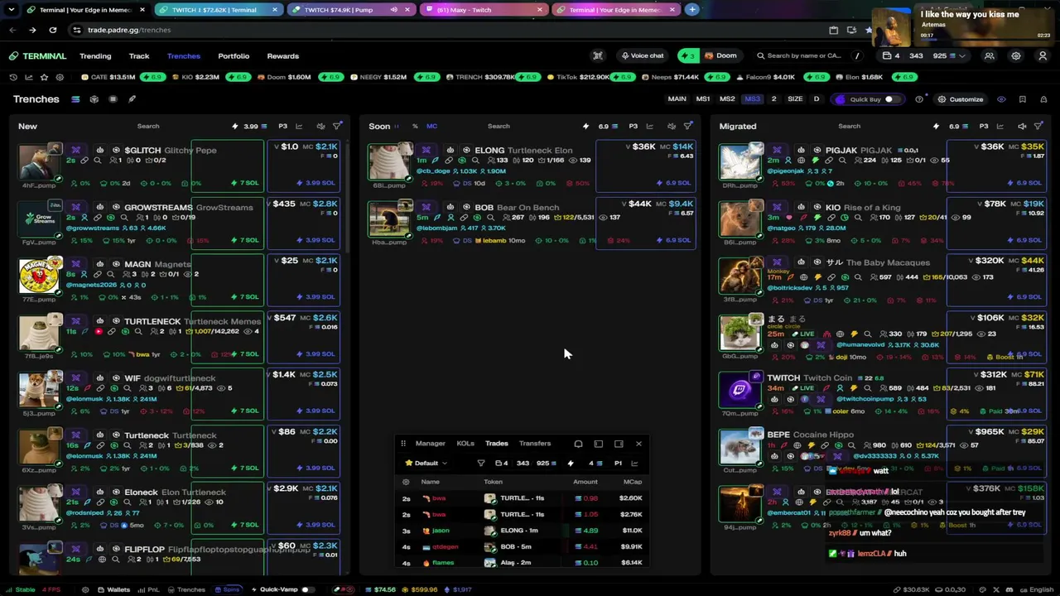1060x596 pixels.
Task: Click the Voice chat button
Action: point(642,56)
